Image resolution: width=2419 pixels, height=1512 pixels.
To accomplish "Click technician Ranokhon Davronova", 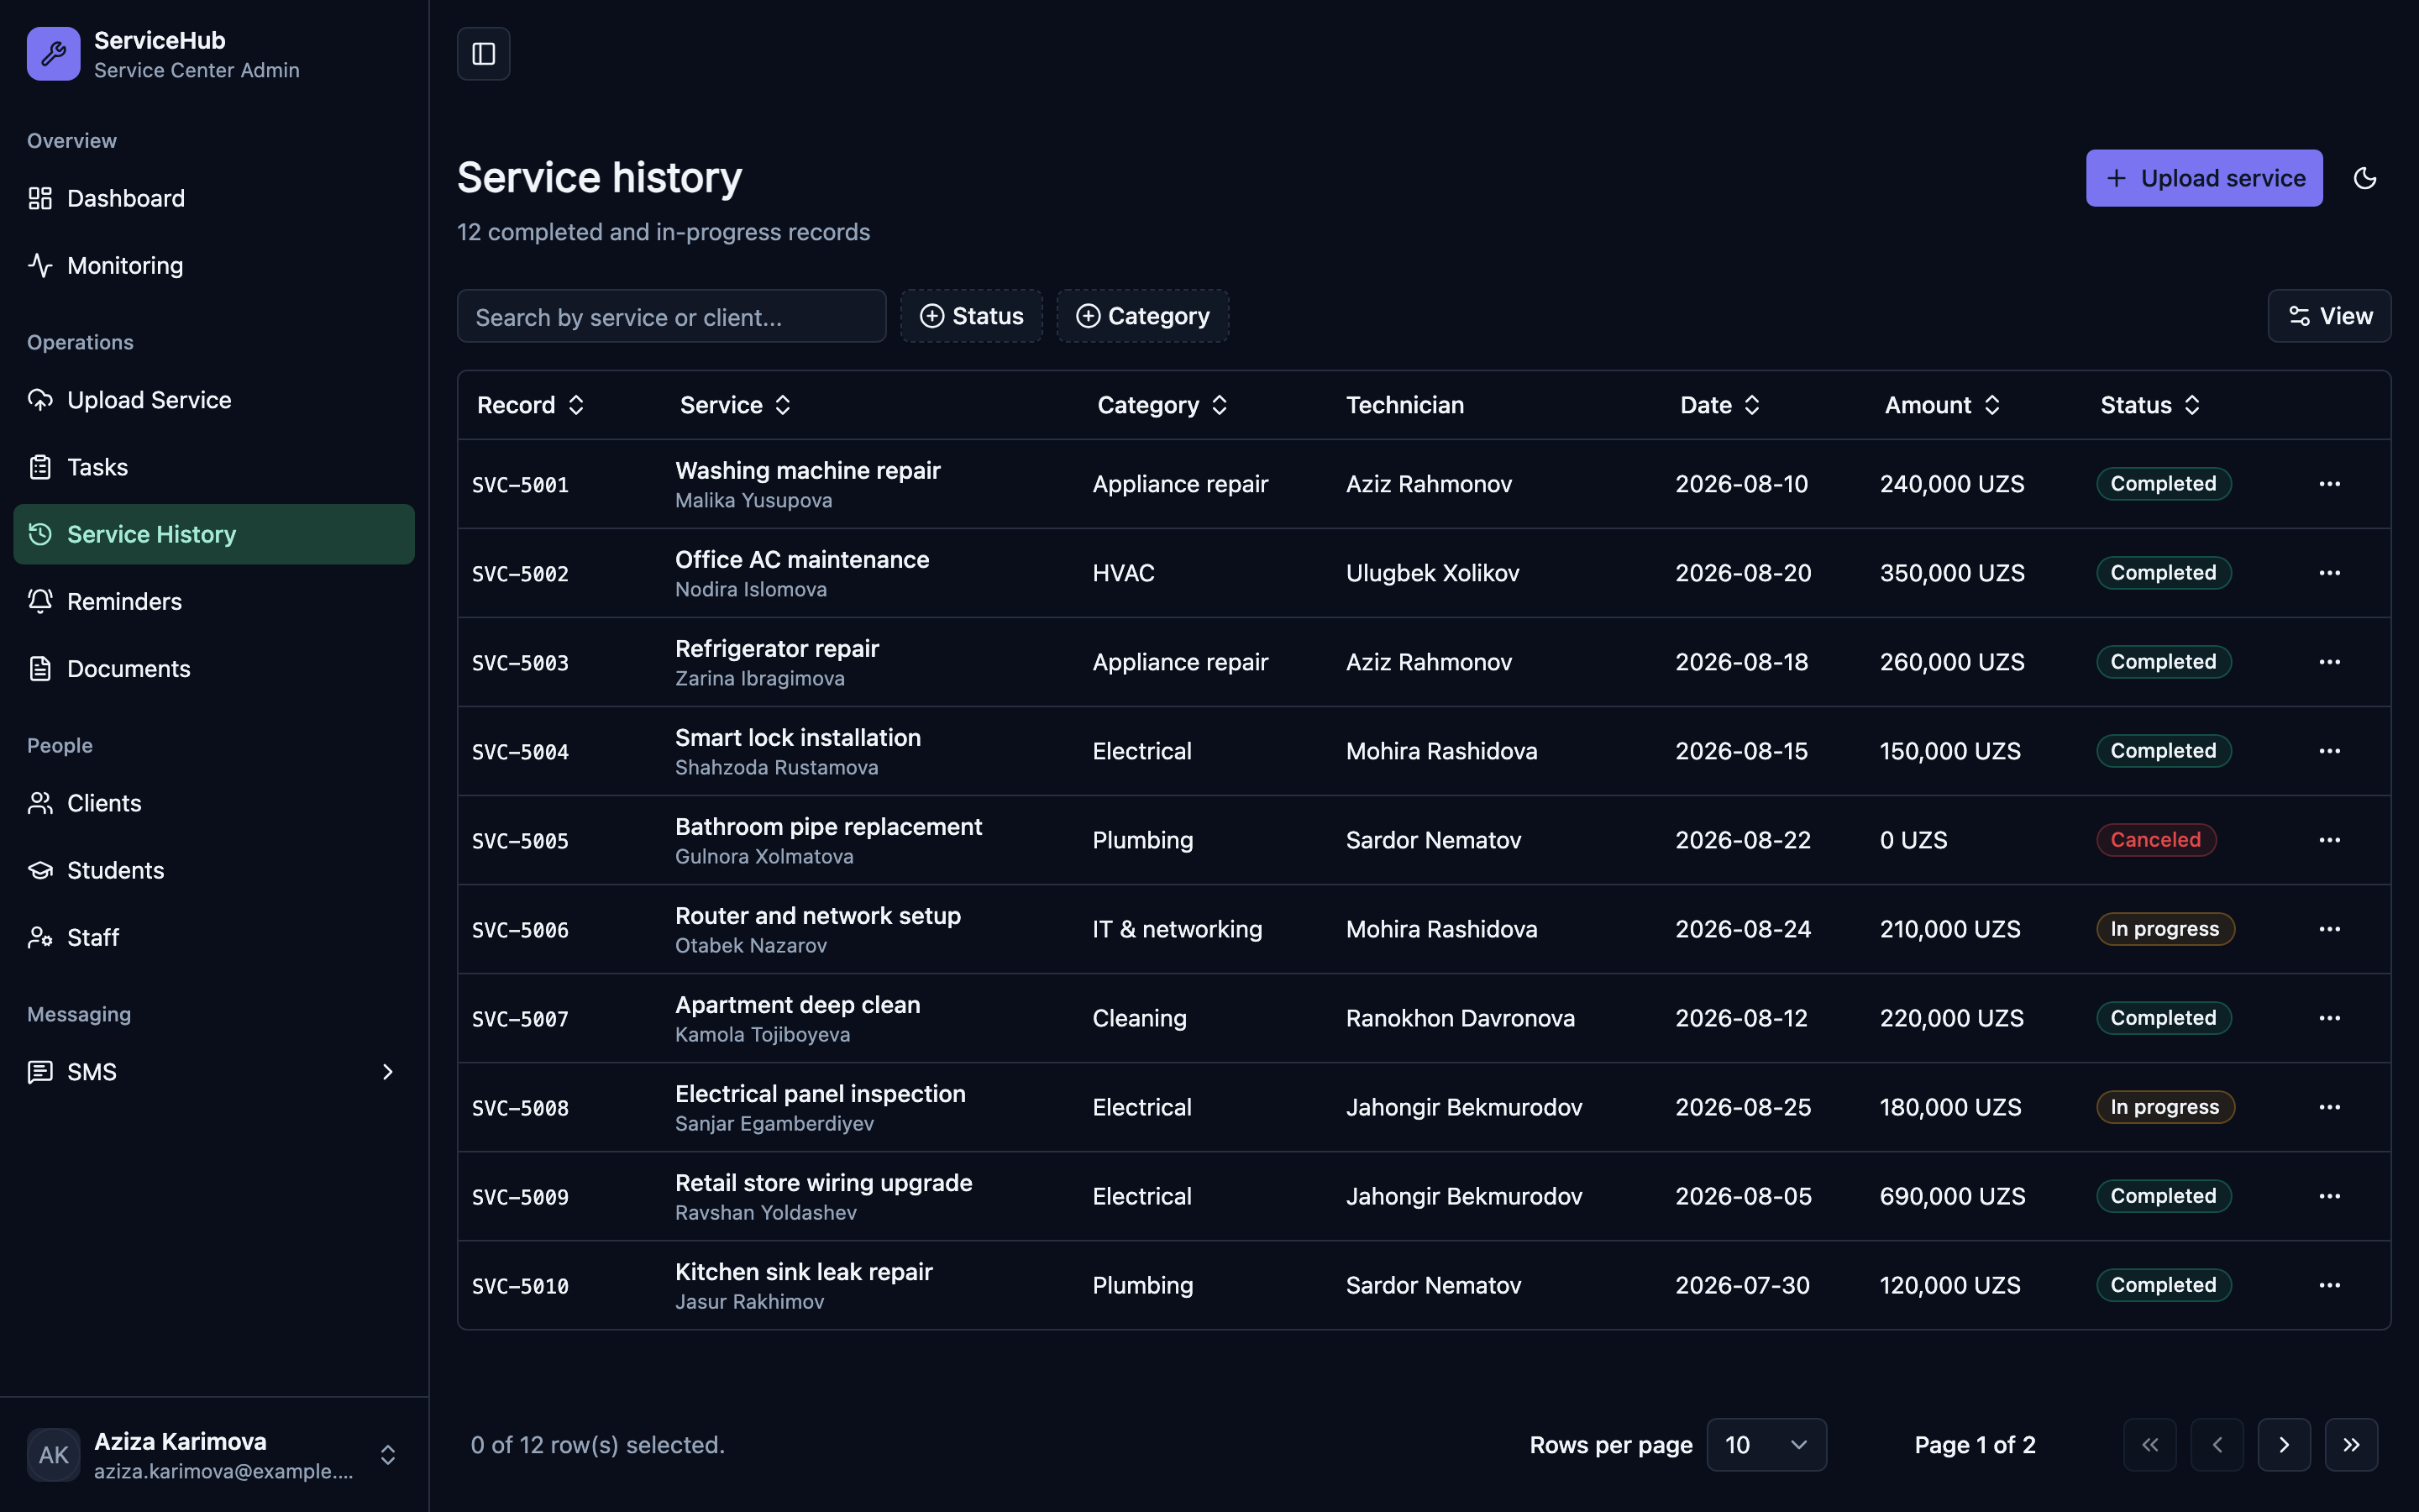I will pos(1461,1018).
